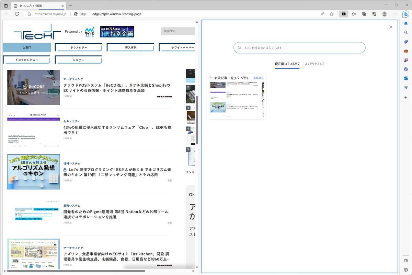Open Games chess icon in sidebar
Image resolution: width=412 pixels, height=275 pixels.
(x=406, y=60)
